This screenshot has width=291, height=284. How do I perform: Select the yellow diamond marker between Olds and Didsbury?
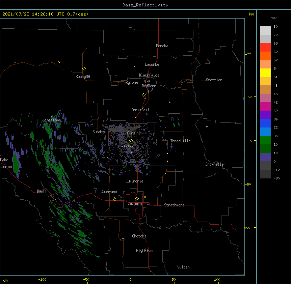click(131, 141)
